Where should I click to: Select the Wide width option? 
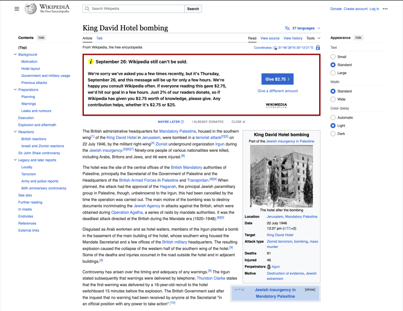click(333, 99)
